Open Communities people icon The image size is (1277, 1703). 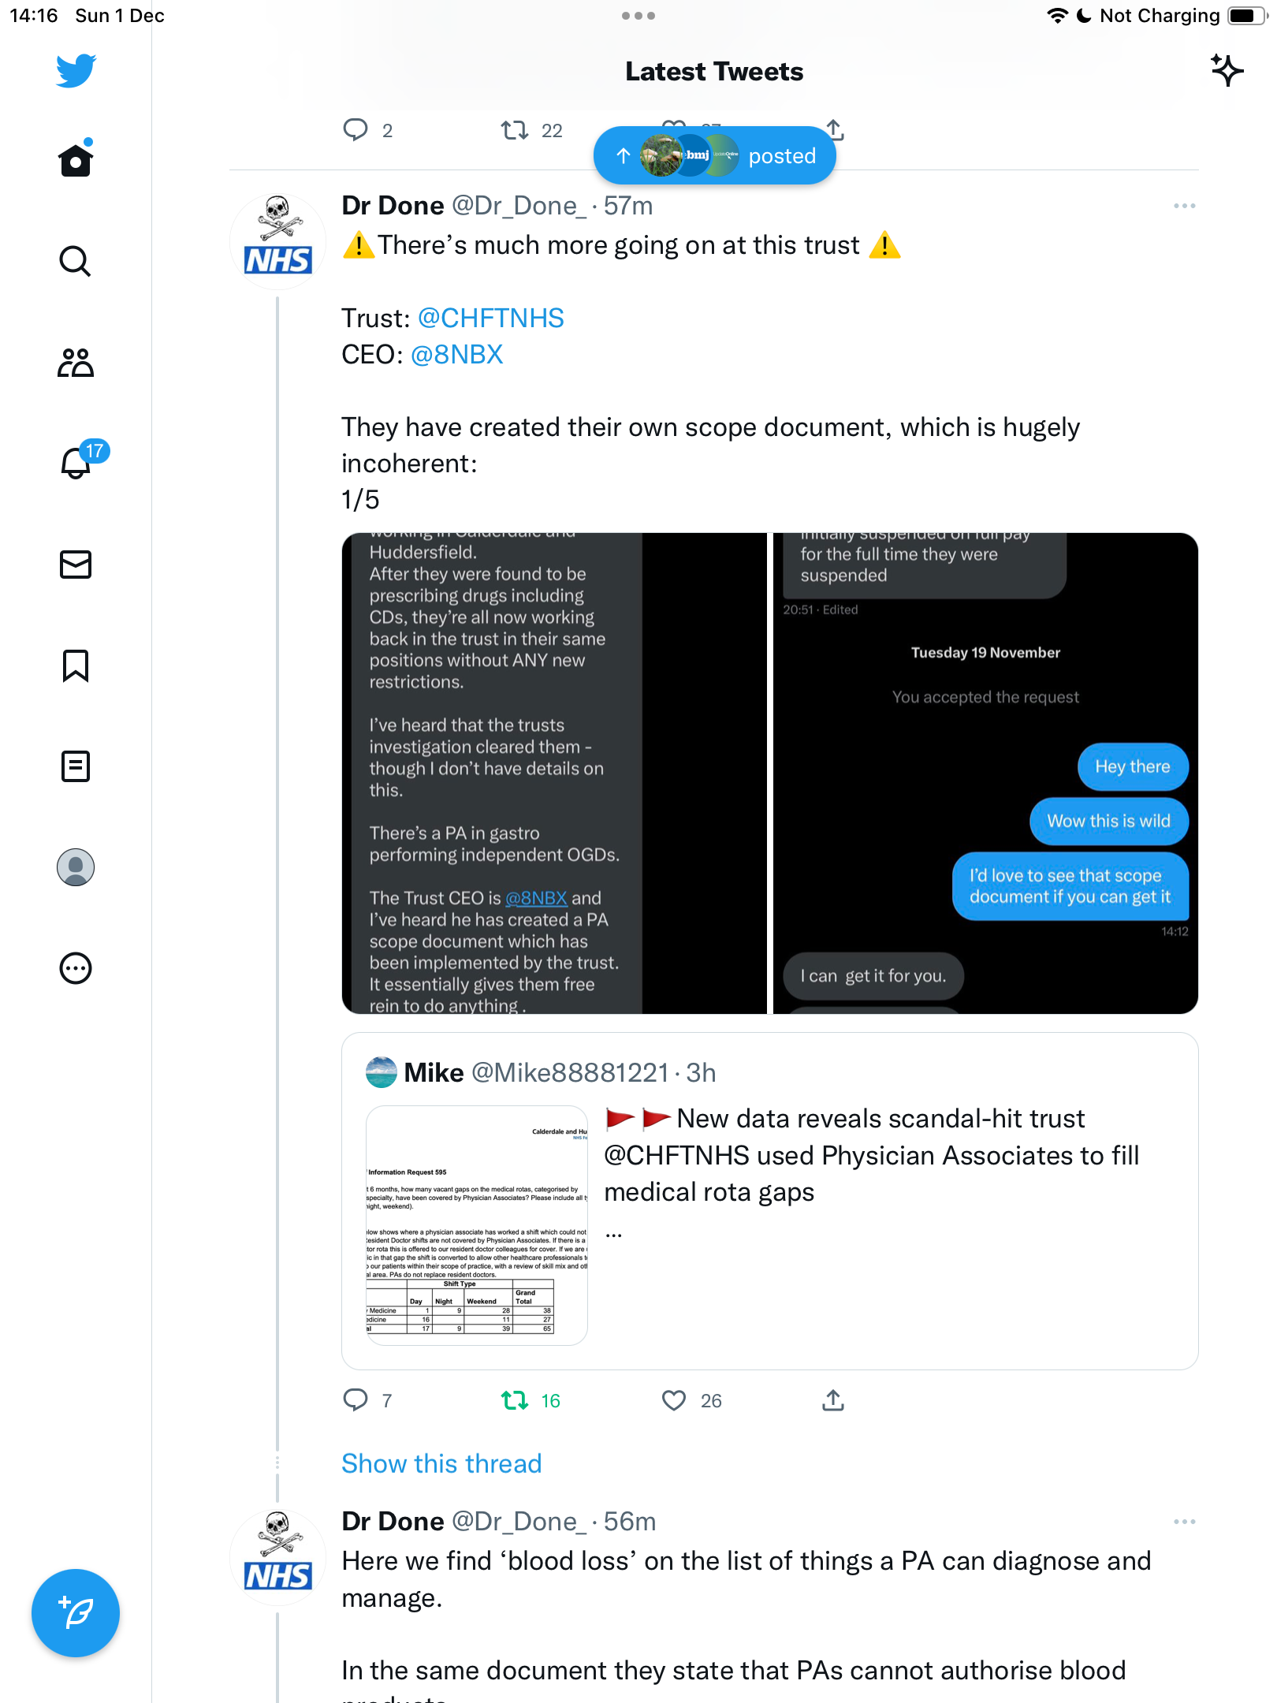(76, 362)
